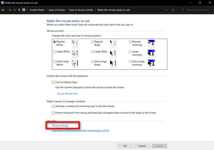Click the search magnifier icon
Image resolution: width=214 pixels, height=150 pixels.
(182, 10)
